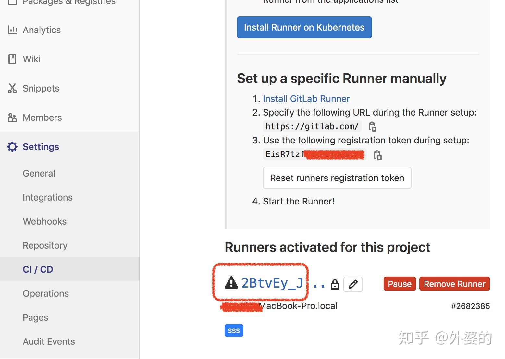The image size is (505, 359).
Task: Pause the activated runner
Action: pos(400,284)
